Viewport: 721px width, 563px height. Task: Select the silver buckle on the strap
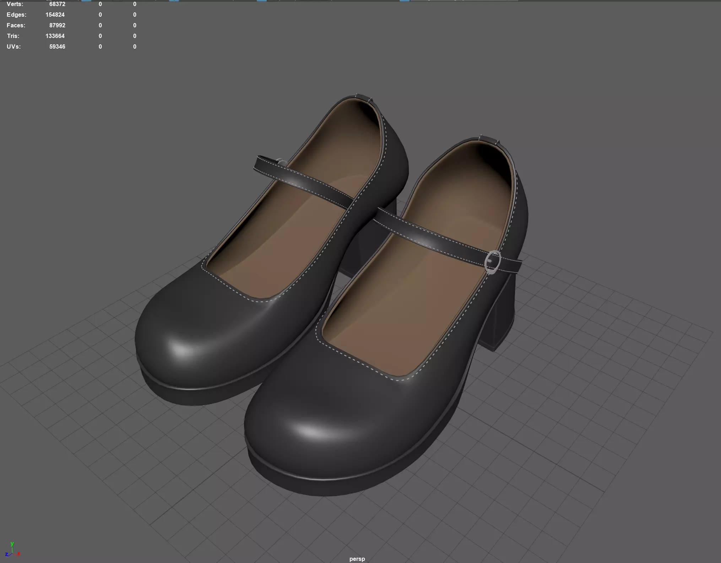click(493, 262)
